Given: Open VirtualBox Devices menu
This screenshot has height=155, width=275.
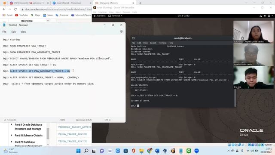Looking at the screenshot, I should coord(126,12).
